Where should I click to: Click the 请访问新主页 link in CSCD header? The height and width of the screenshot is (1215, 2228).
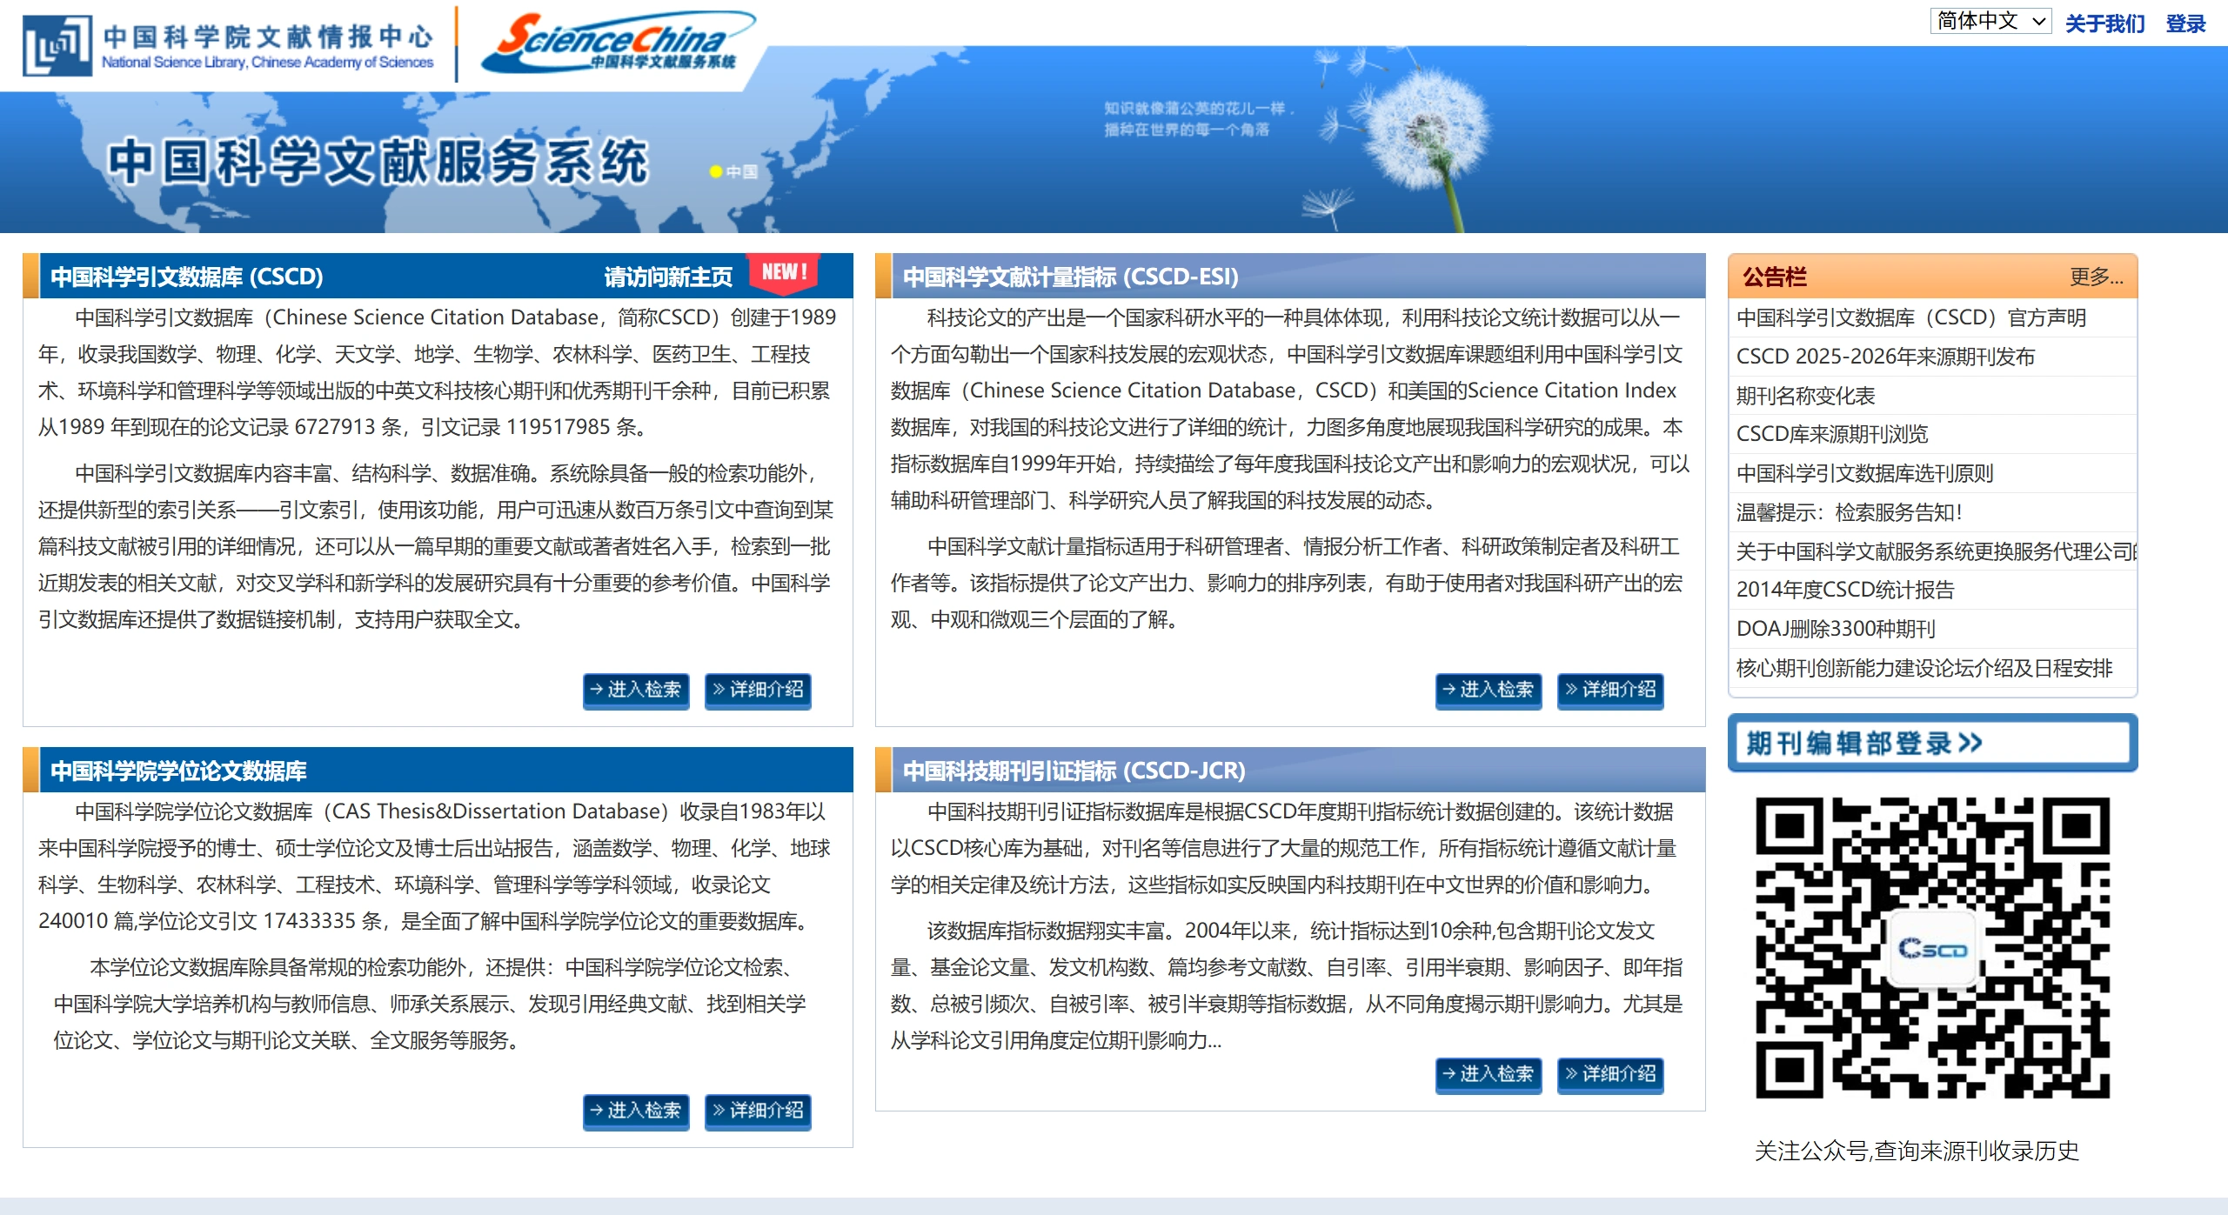(668, 277)
